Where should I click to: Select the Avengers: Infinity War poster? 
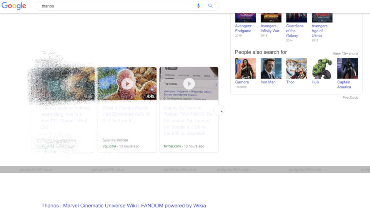[x=271, y=17]
